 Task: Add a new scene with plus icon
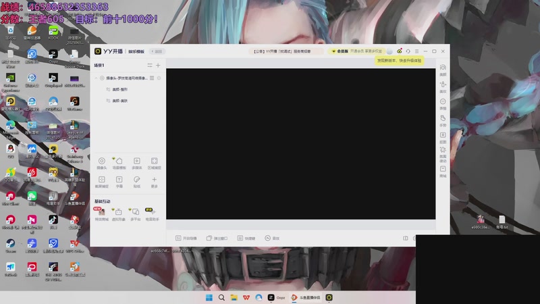[x=158, y=65]
